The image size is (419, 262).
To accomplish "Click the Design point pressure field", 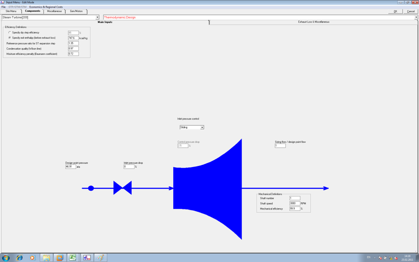I will pos(71,166).
